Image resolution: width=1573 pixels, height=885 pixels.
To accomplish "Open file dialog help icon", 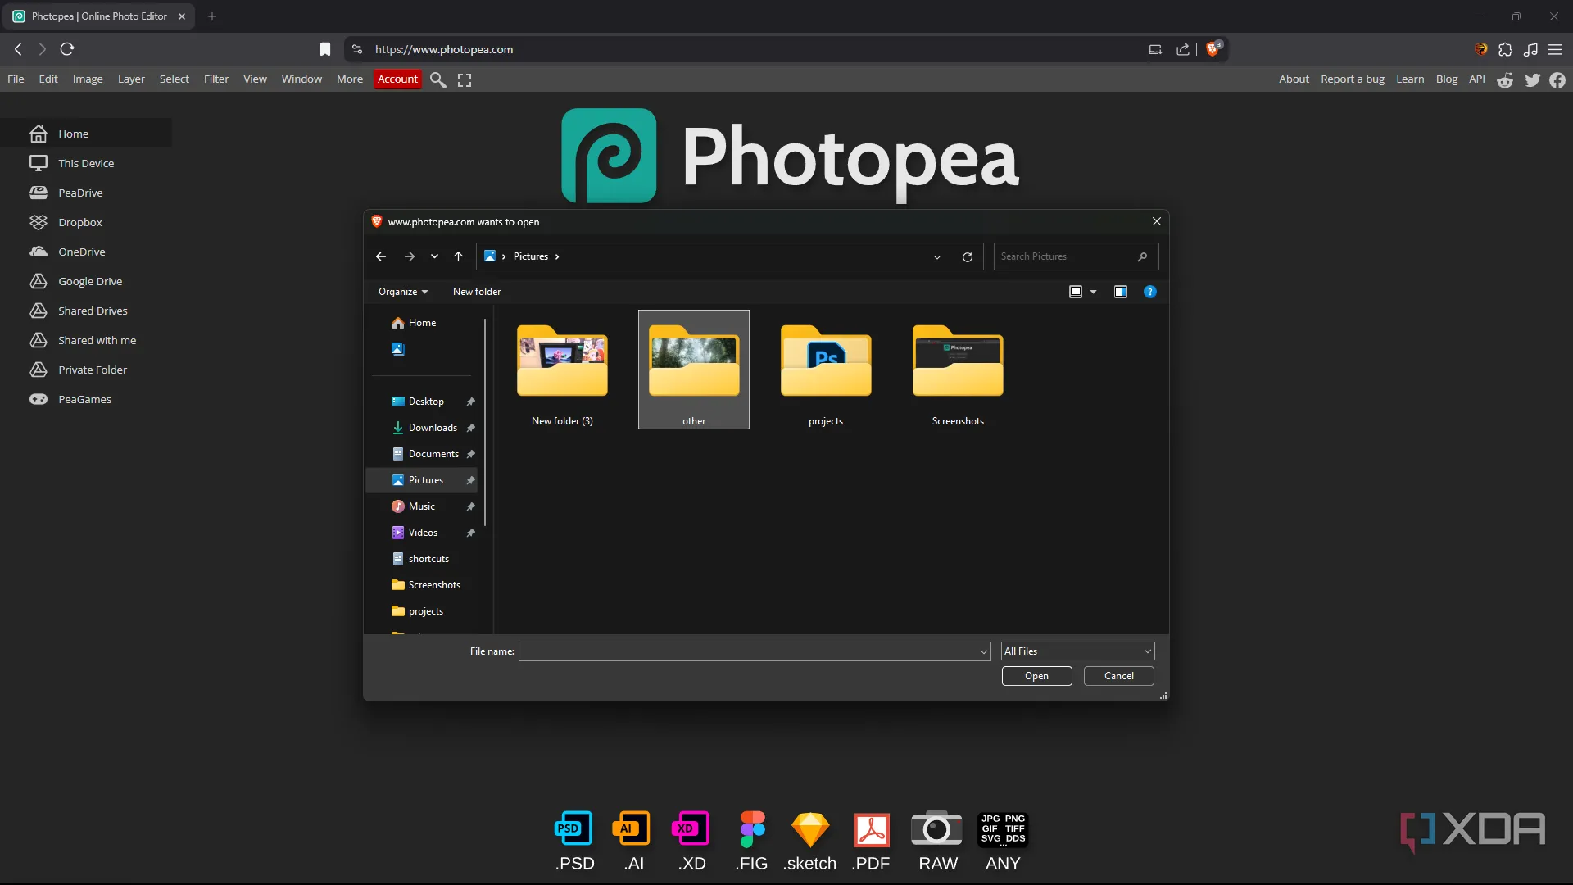I will pos(1150,292).
